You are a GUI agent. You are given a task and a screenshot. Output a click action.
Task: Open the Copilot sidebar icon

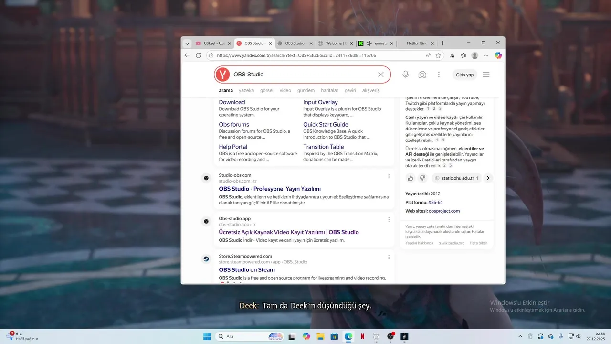coord(498,55)
